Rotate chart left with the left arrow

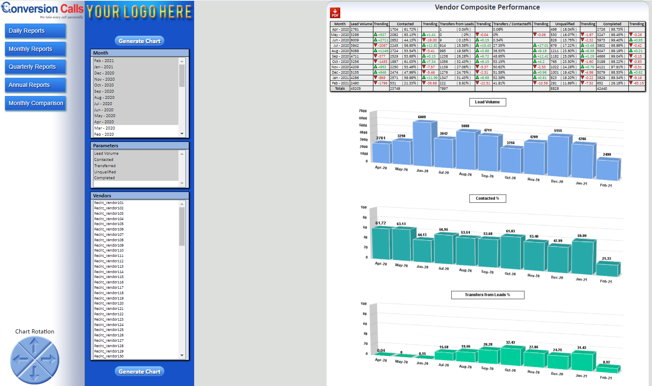[x=20, y=360]
